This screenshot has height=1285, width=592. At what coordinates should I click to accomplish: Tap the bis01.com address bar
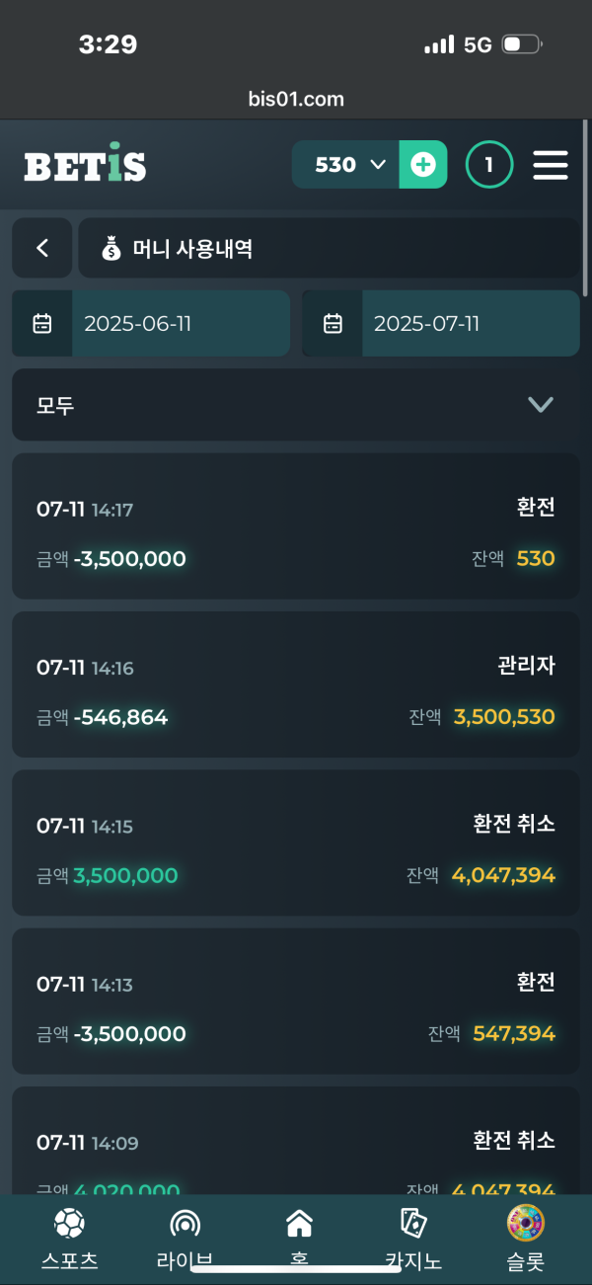(296, 99)
